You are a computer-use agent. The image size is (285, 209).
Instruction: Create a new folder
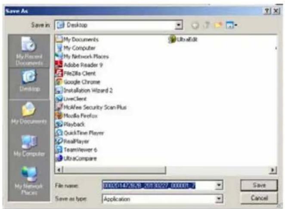click(x=218, y=25)
